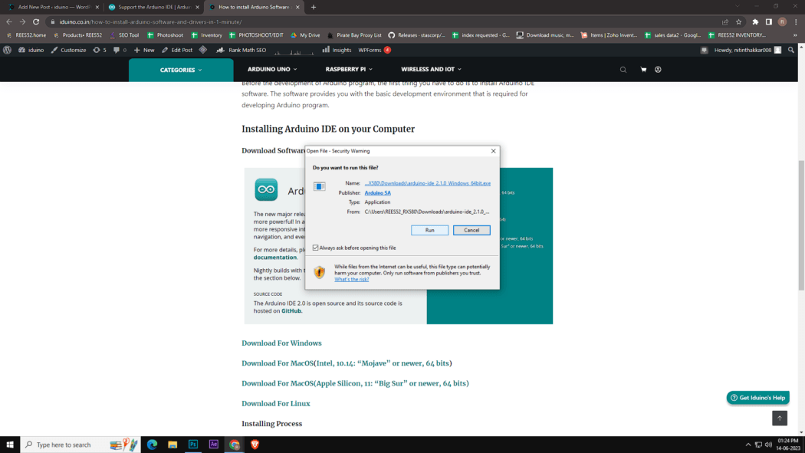
Task: Click the user account icon in navbar
Action: [658, 70]
